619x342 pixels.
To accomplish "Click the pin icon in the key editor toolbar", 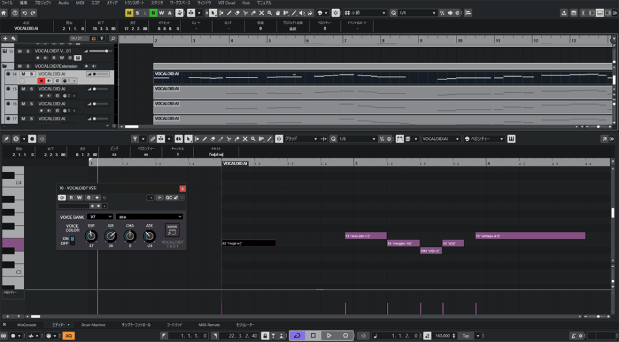I will pos(6,139).
